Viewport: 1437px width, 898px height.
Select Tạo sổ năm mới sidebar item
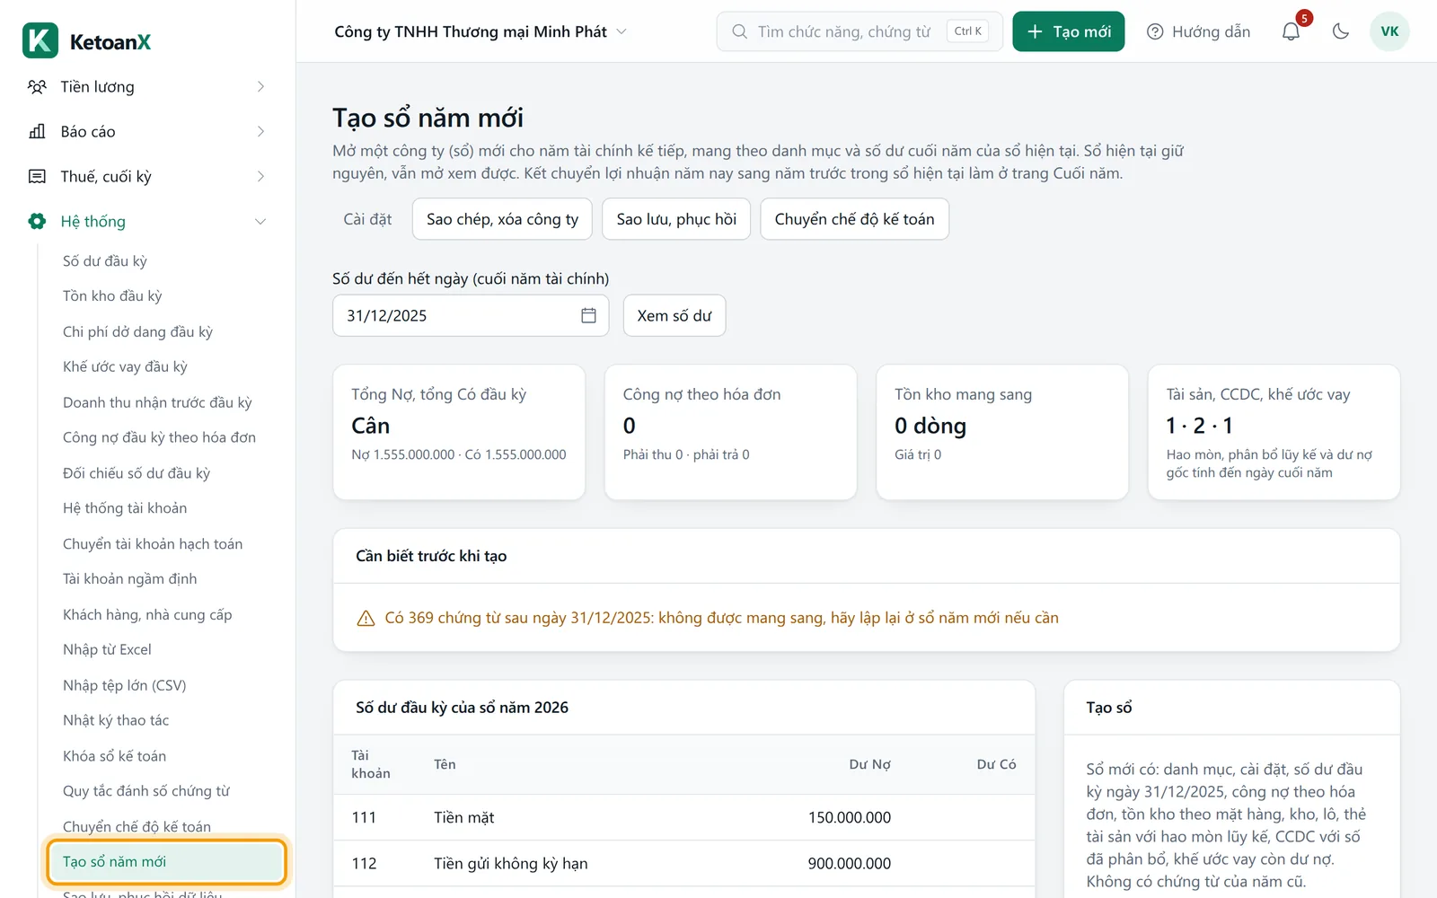(x=167, y=862)
